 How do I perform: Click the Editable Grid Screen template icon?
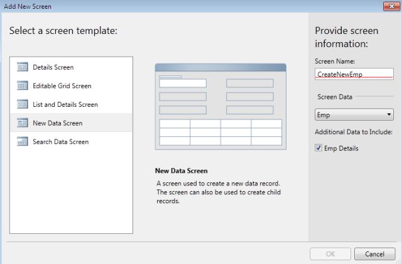[23, 85]
